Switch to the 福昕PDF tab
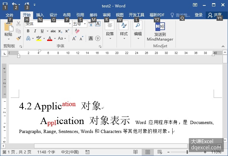The height and width of the screenshot is (156, 228). tap(157, 15)
